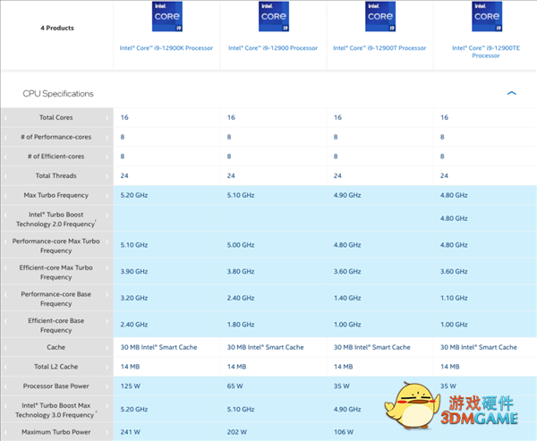Click the 5.00 GHz Performance-core Max Turbo value
Screen dimensions: 537x441
[x=241, y=245]
